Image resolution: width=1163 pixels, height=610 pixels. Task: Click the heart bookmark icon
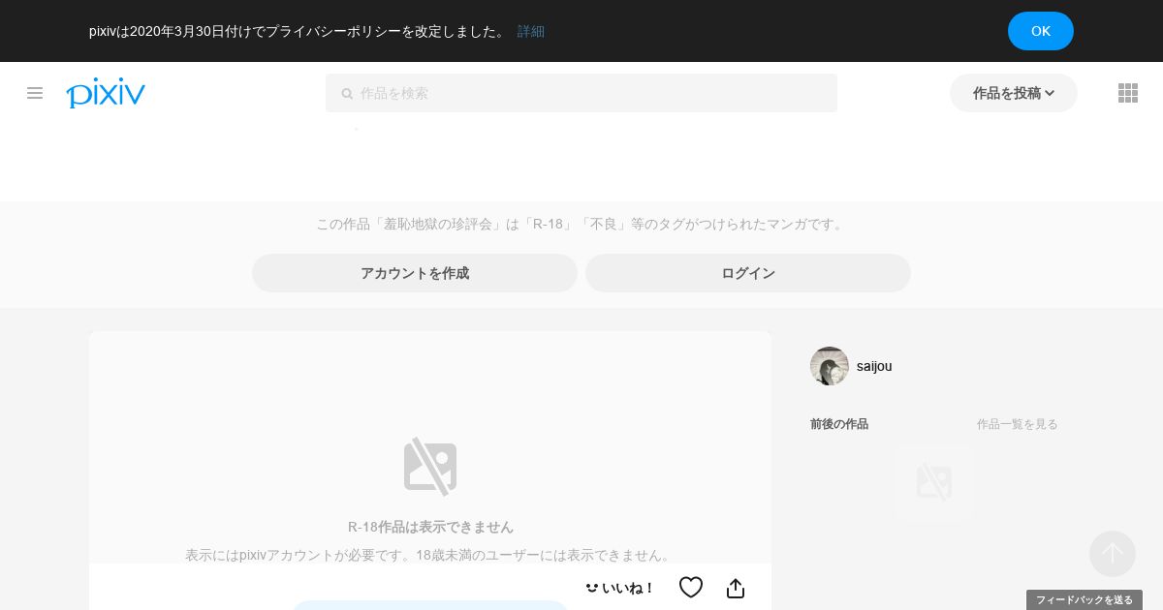coord(691,588)
